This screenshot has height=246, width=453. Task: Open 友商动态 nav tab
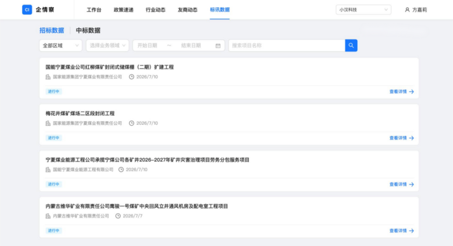pos(187,10)
